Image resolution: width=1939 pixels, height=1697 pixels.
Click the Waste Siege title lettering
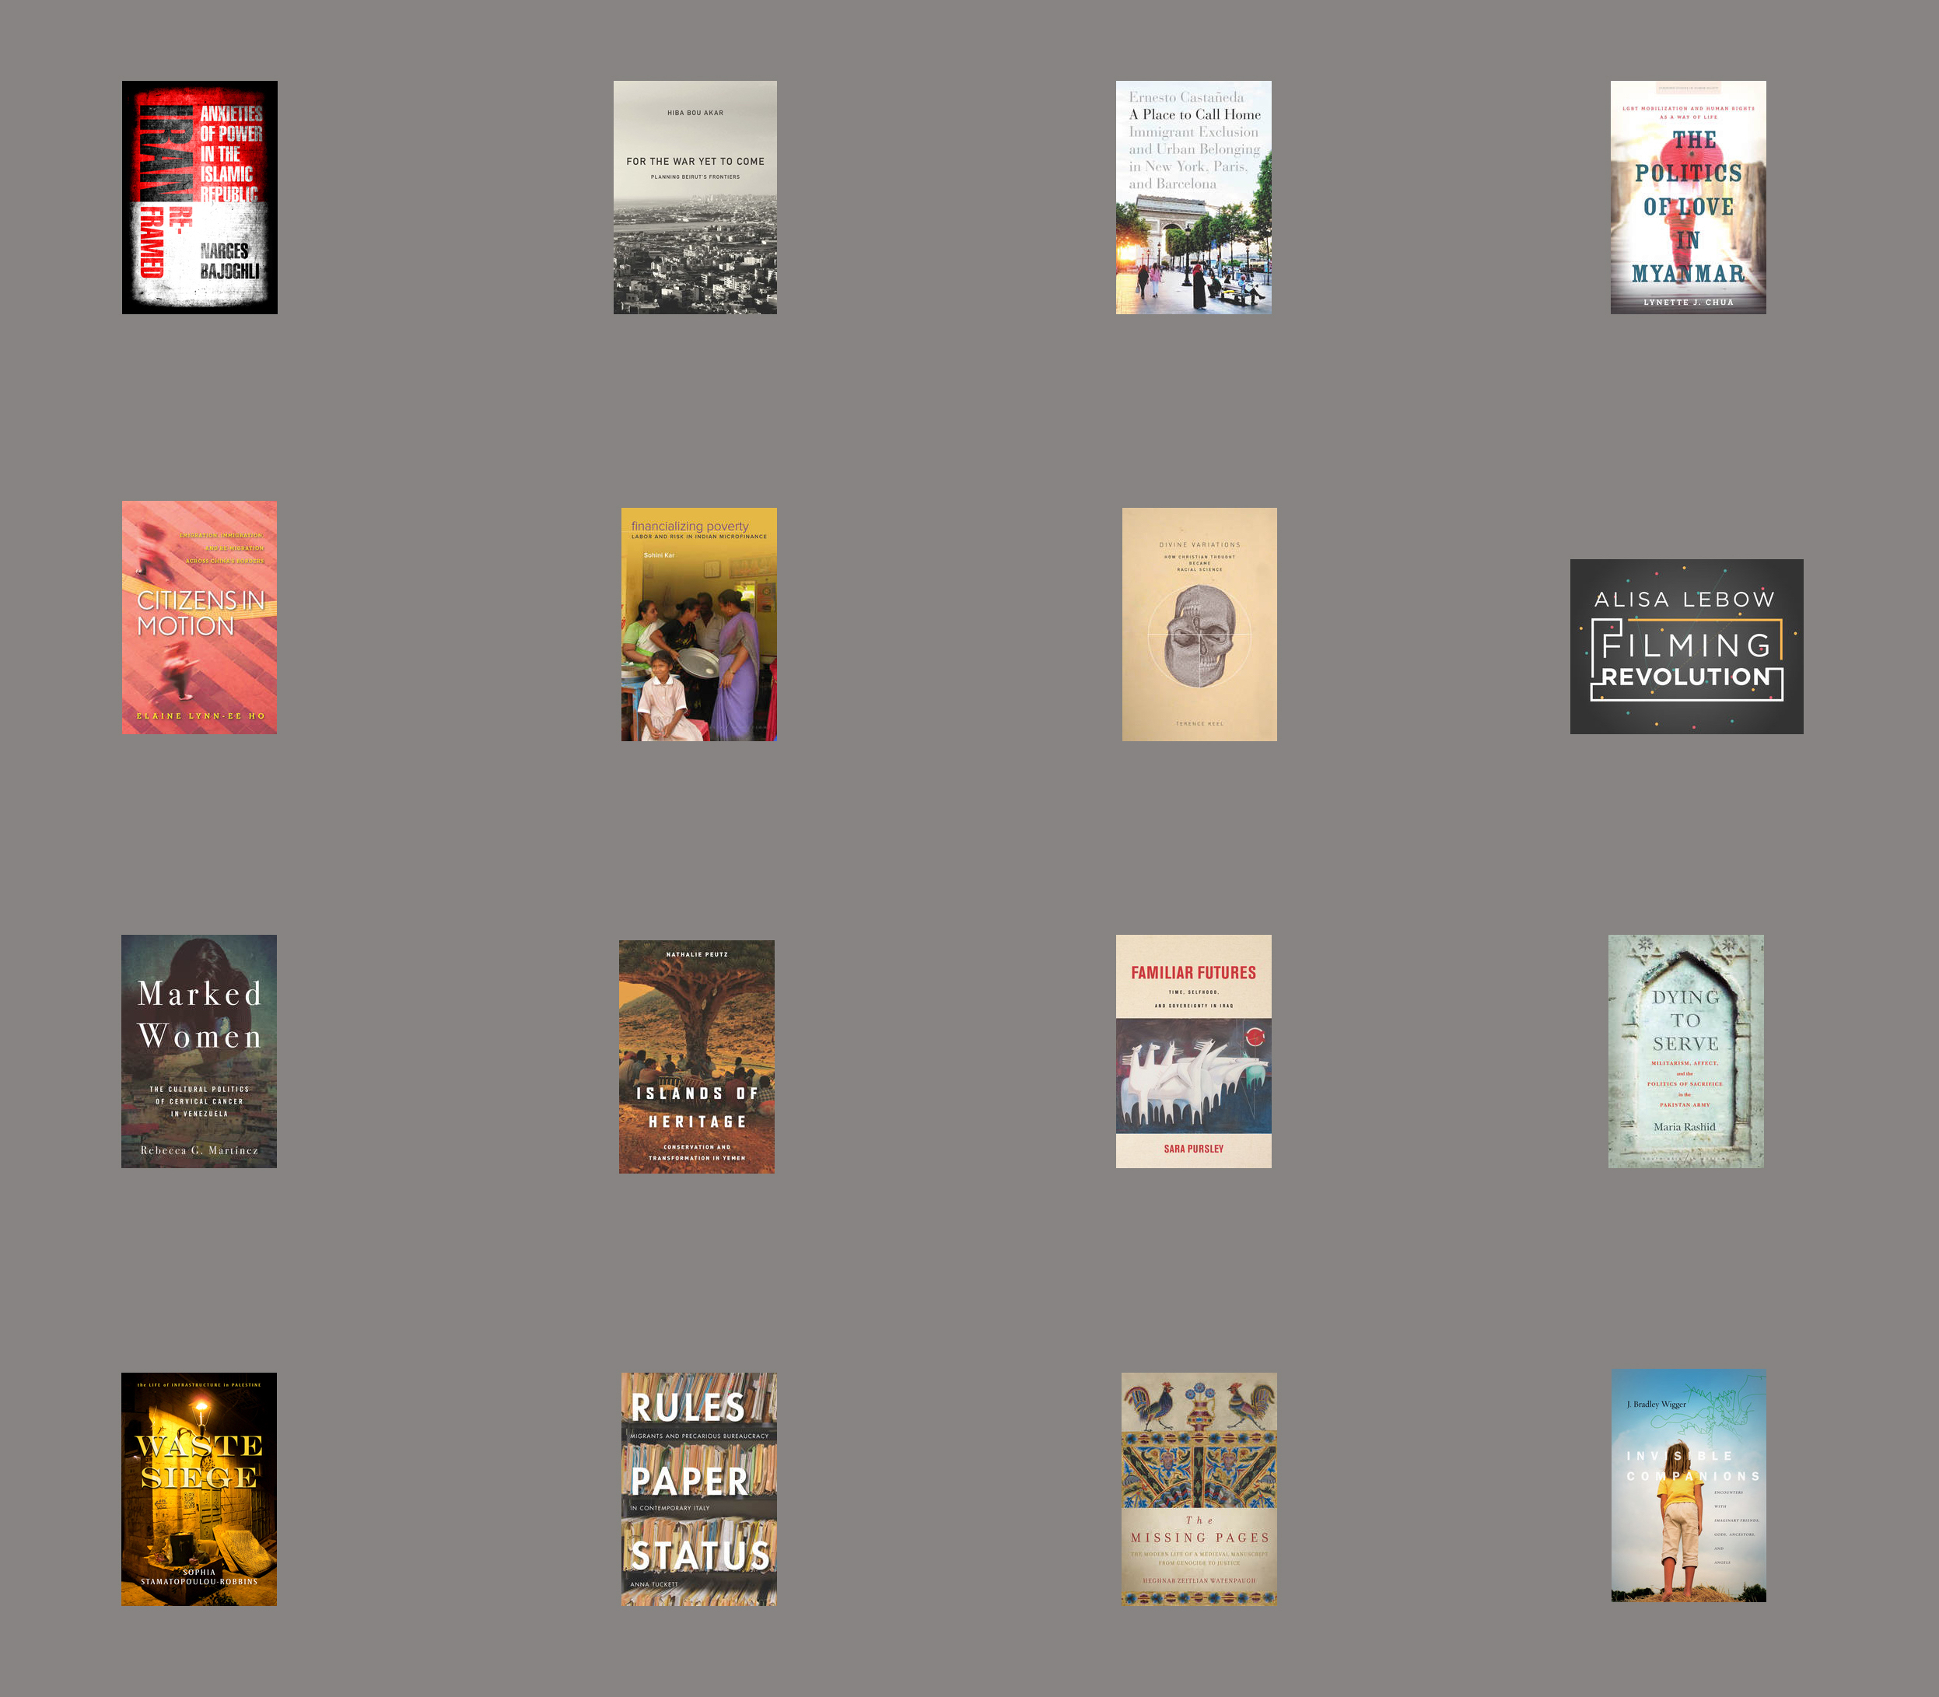(199, 1461)
